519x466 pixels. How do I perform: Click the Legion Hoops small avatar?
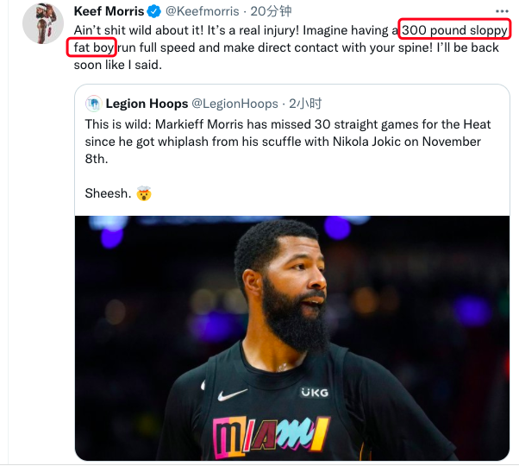click(93, 104)
